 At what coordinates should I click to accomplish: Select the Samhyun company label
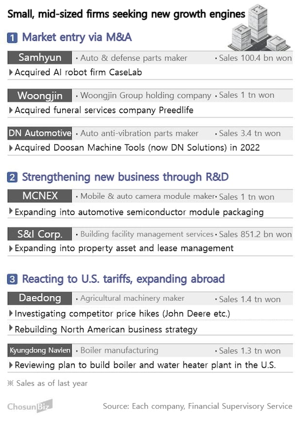click(40, 58)
